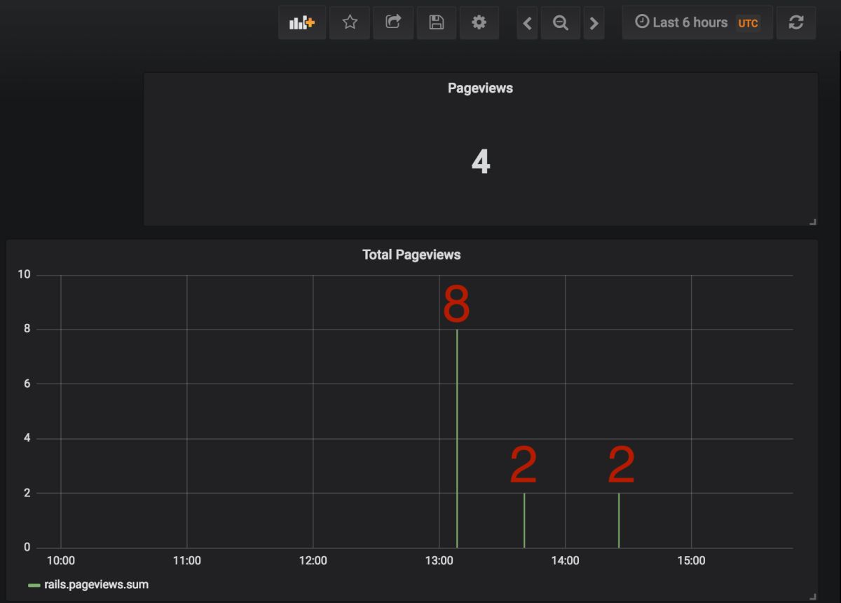The image size is (841, 603).
Task: Click the 15:00 x-axis label
Action: [691, 561]
